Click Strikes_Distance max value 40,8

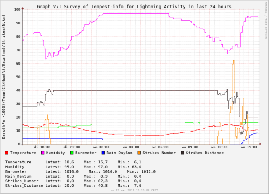(103, 186)
